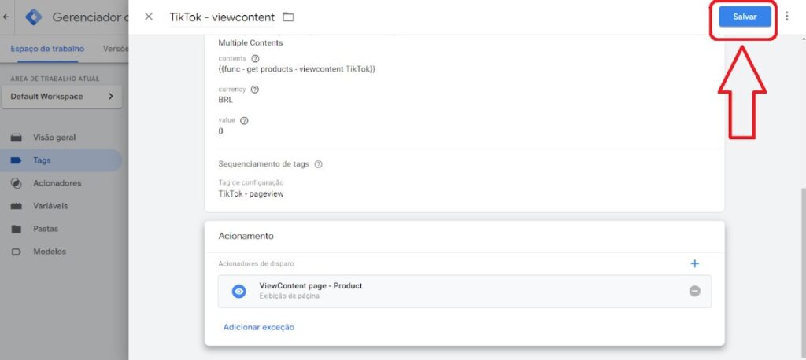This screenshot has width=806, height=360.
Task: Remove the ViewContent page trigger
Action: click(694, 291)
